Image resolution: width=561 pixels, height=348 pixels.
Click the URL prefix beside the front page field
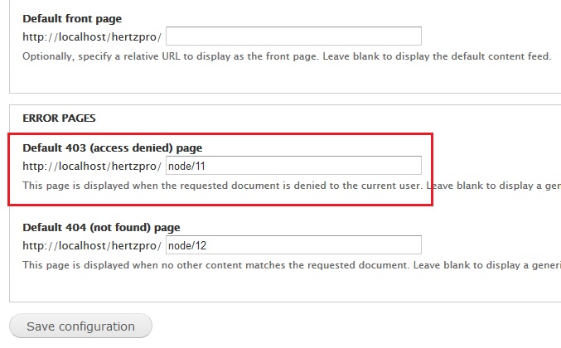pos(91,38)
